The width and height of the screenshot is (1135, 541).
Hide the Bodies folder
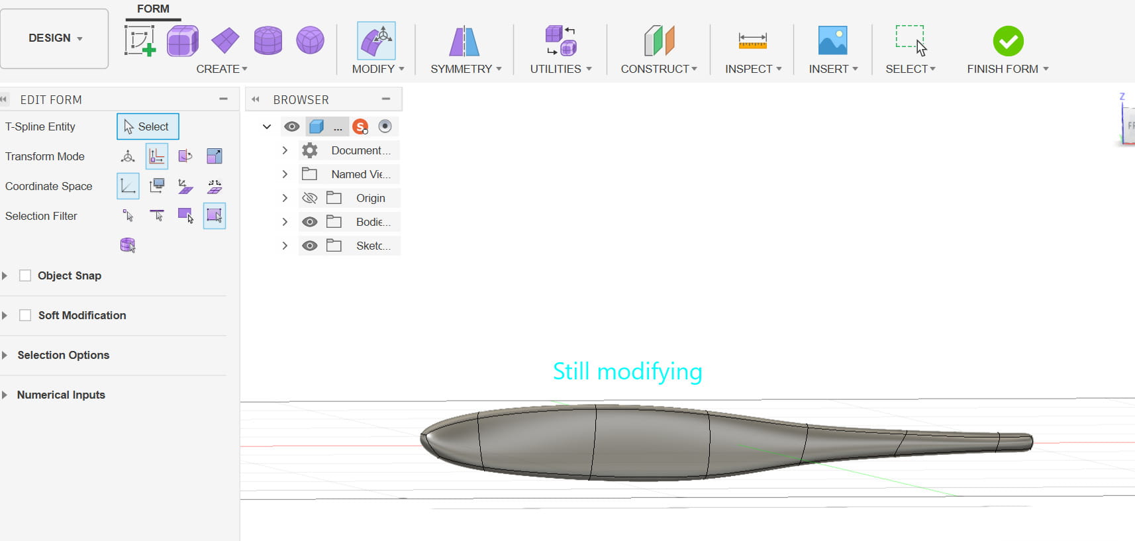pos(309,222)
